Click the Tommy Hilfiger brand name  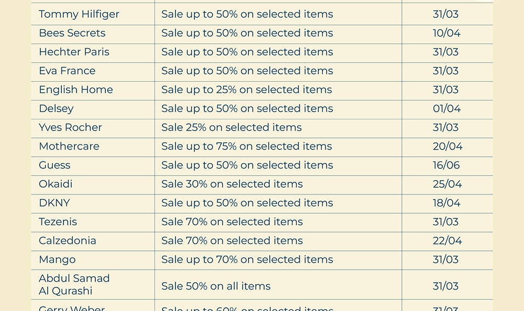[79, 14]
